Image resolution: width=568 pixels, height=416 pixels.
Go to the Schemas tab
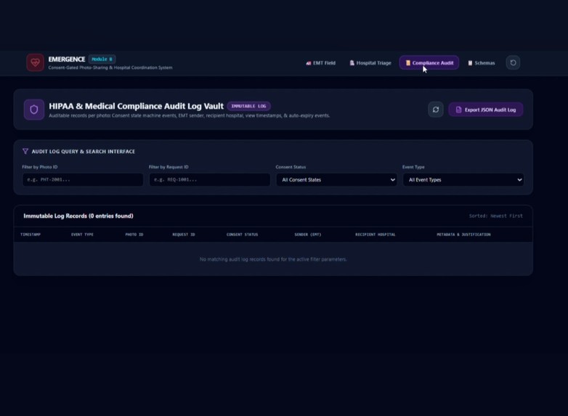(482, 63)
